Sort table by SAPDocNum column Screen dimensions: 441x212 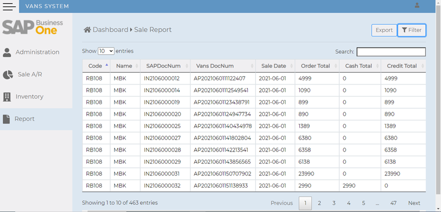point(165,66)
